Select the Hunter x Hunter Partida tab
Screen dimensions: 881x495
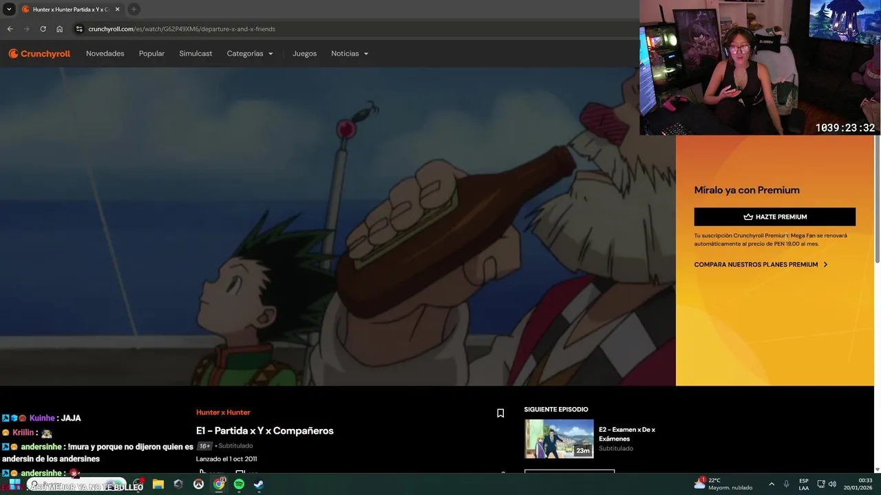point(70,9)
